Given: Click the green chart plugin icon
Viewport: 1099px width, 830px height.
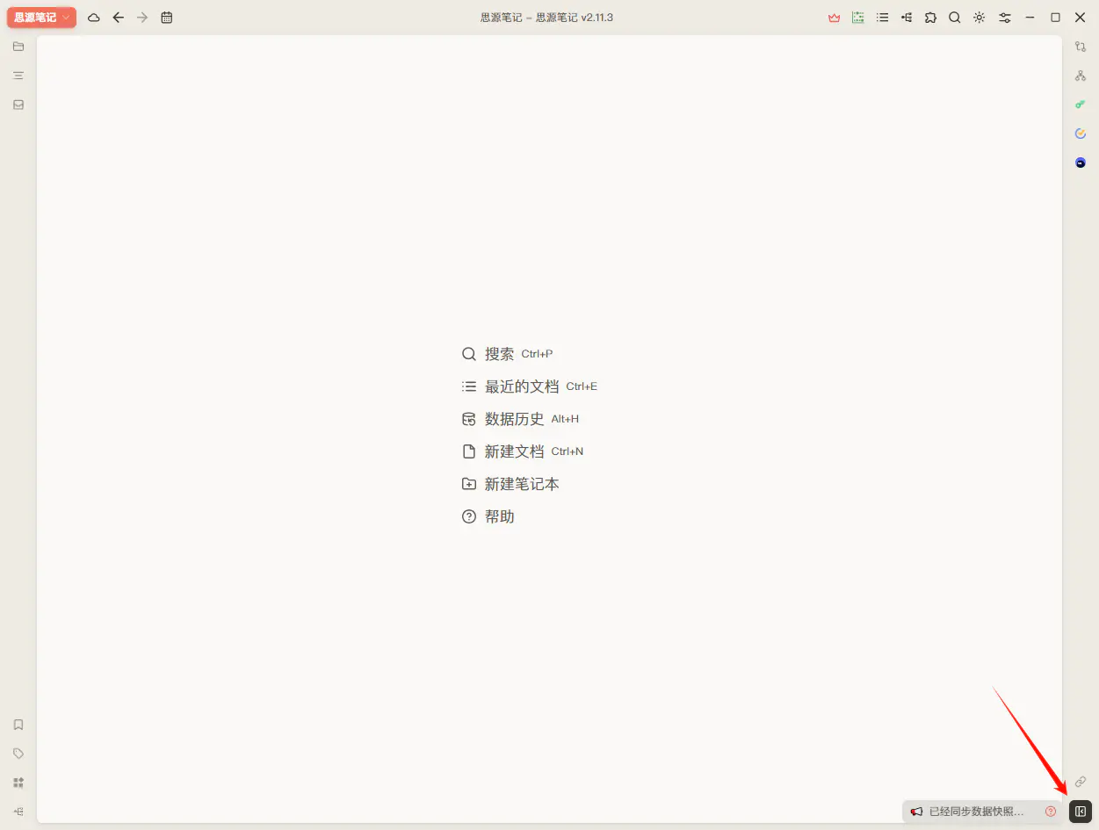Looking at the screenshot, I should coord(858,18).
